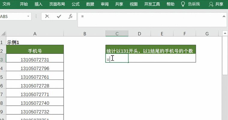Click the vertical scrollbar thumb
This screenshot has width=228, height=120.
[225, 56]
